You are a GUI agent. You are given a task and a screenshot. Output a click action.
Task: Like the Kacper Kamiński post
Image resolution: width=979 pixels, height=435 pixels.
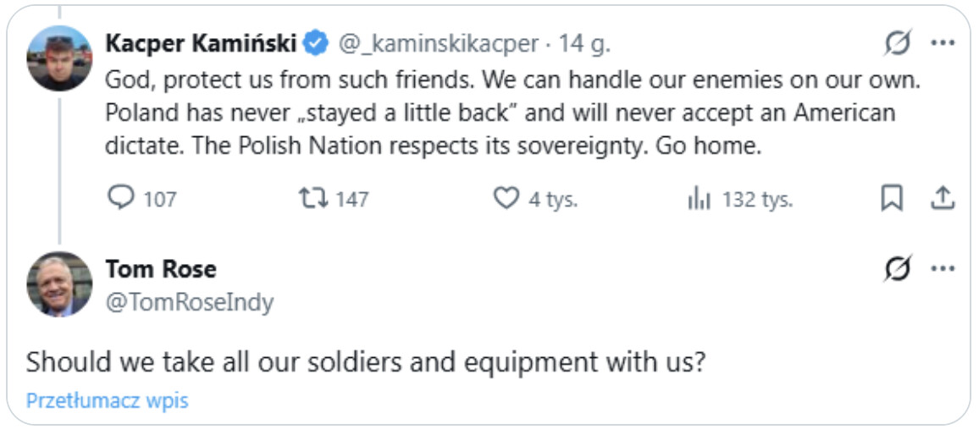[x=506, y=198]
